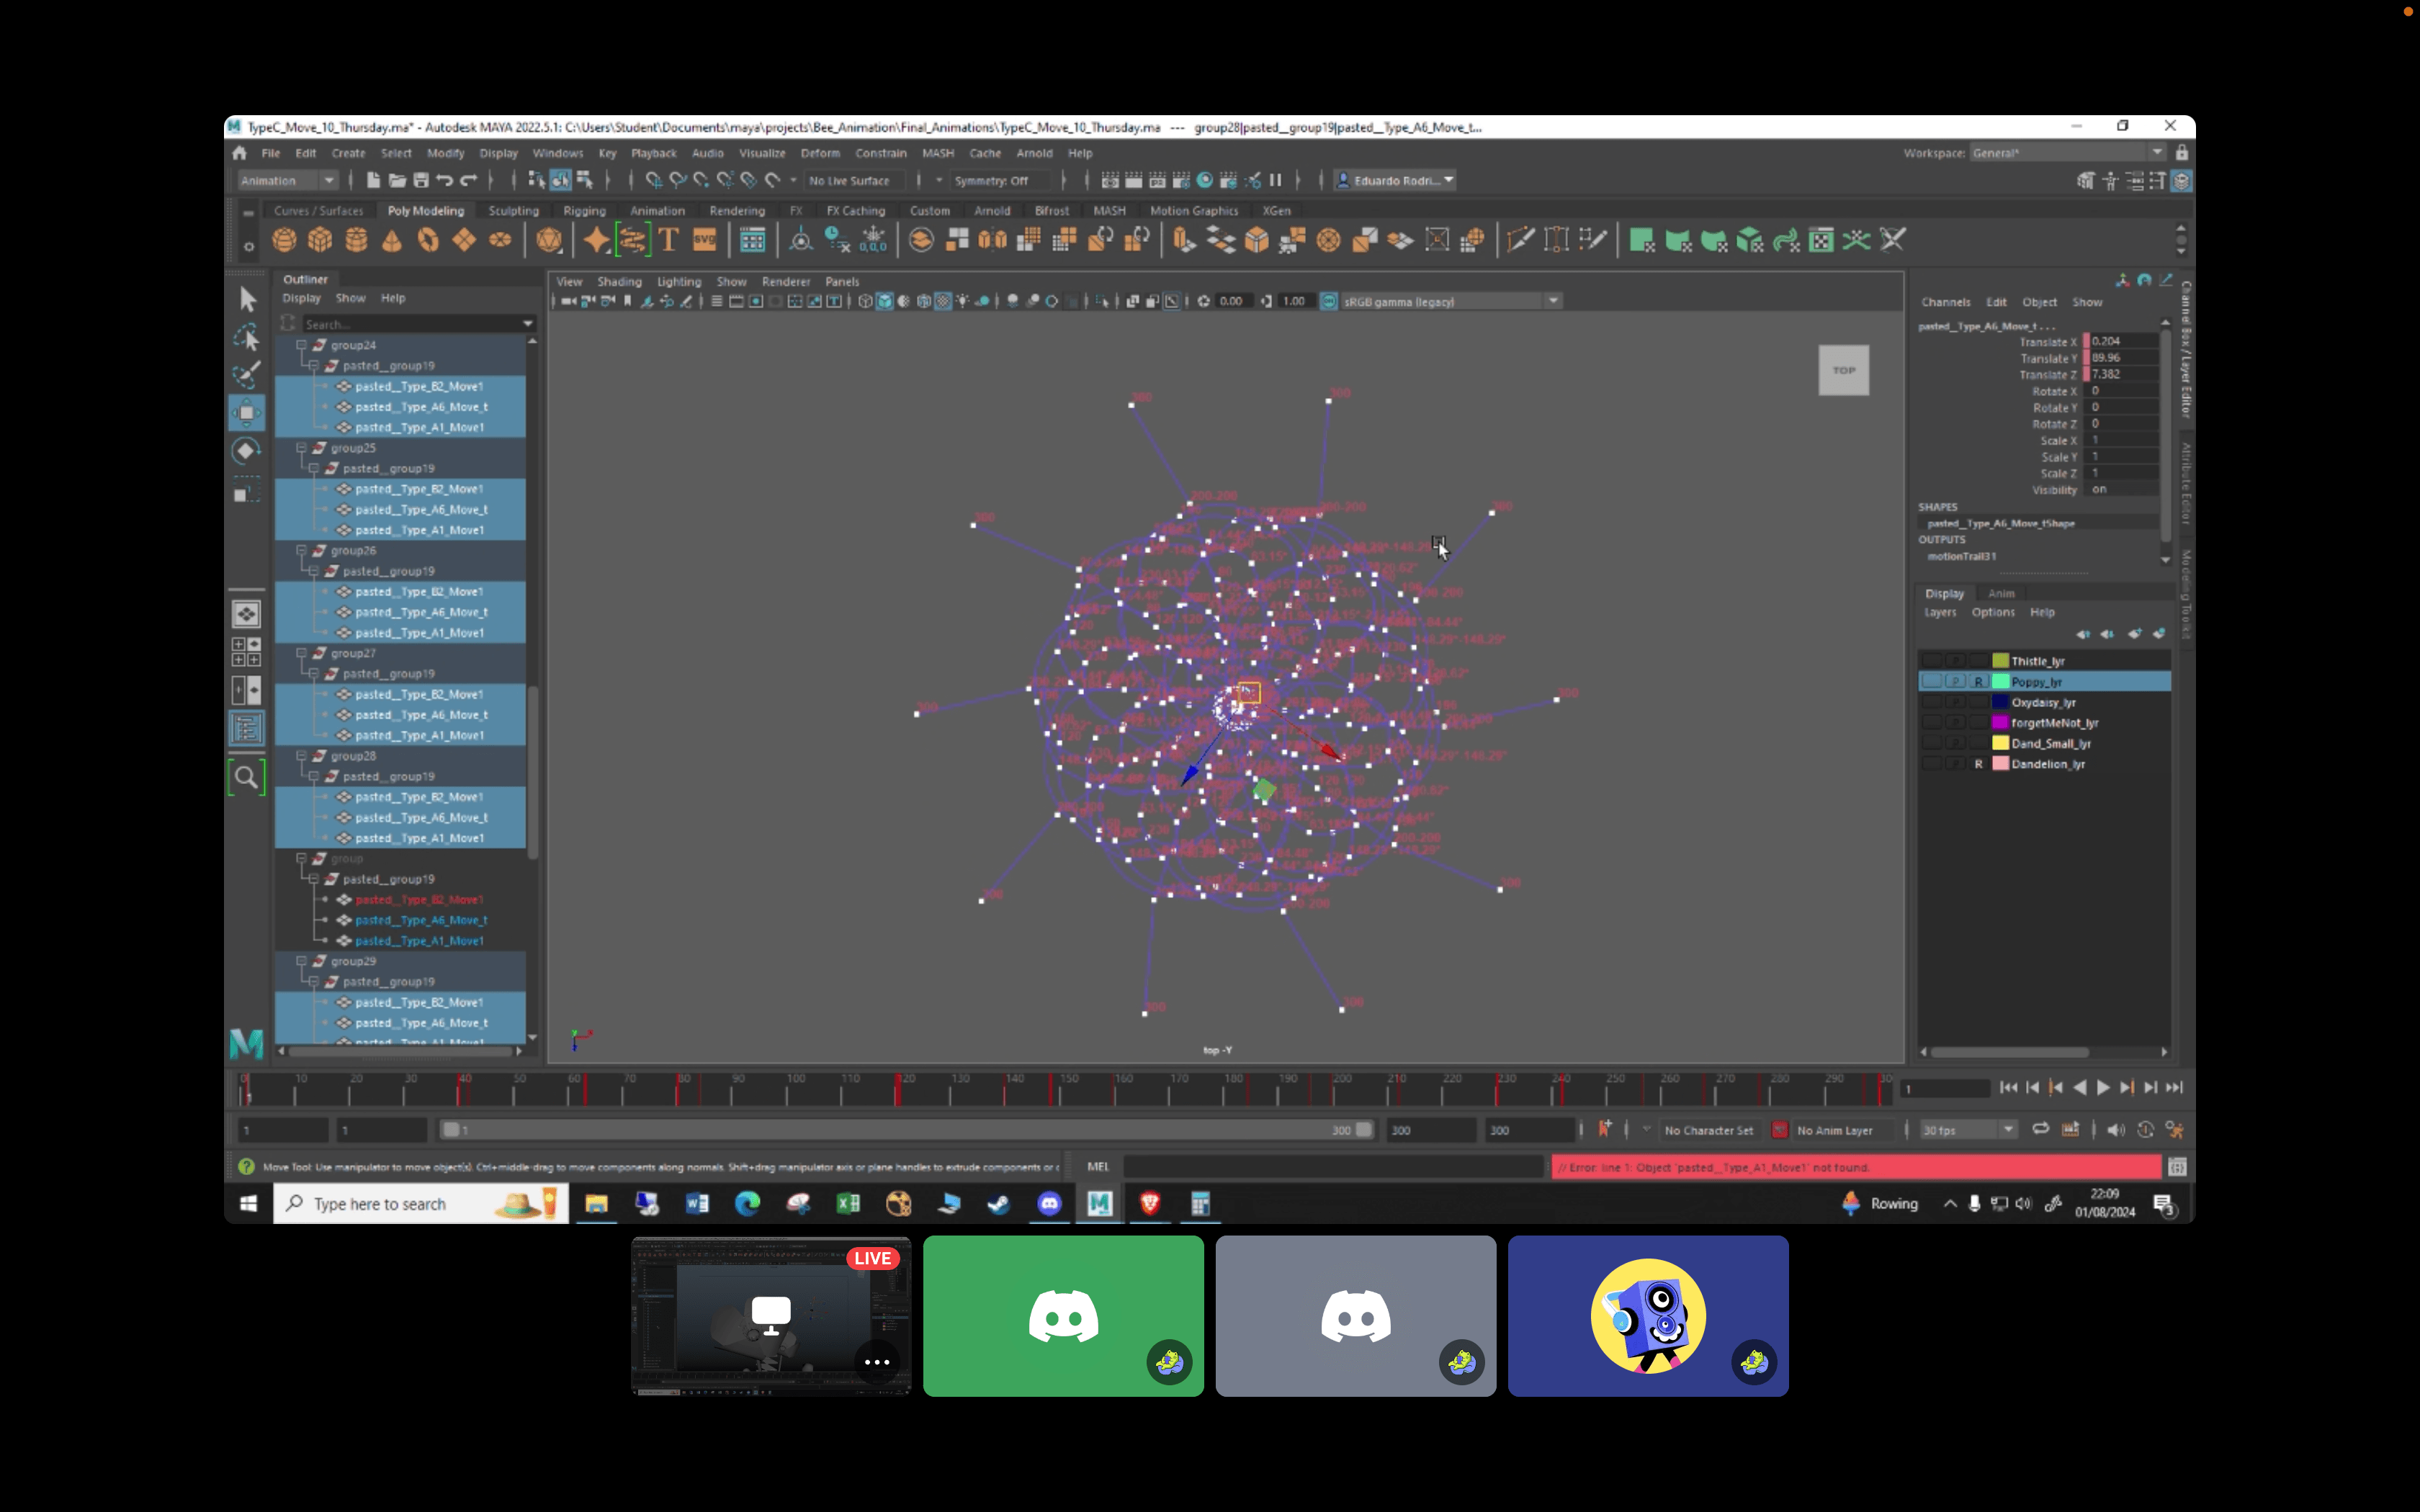Toggle playback P box on Oxydaisy_lyr
Viewport: 2420px width, 1512px height.
pyautogui.click(x=1955, y=702)
